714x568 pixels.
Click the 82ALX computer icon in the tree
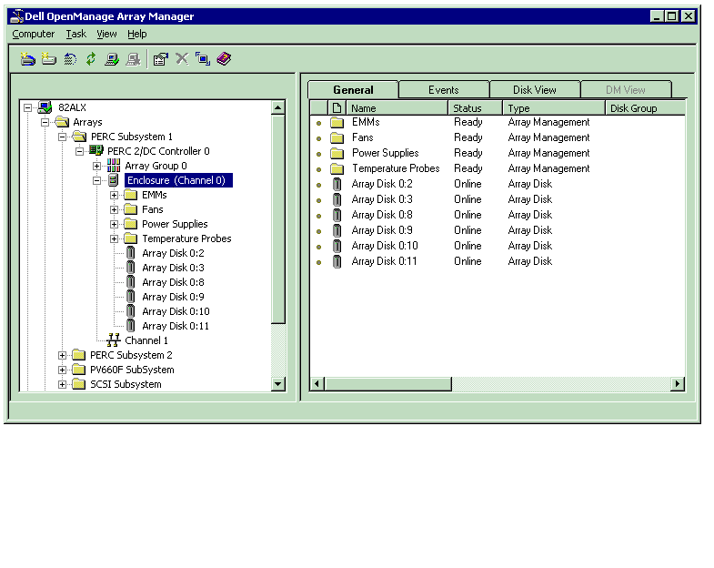click(45, 107)
